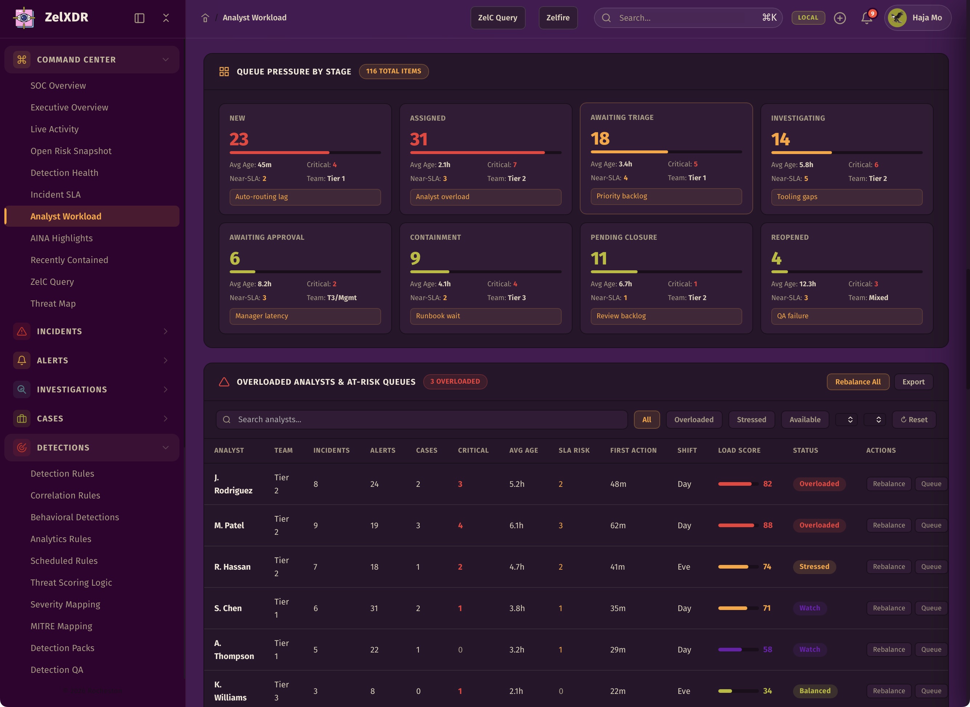The width and height of the screenshot is (970, 707).
Task: Toggle the sidebar panel layout icon
Action: pos(139,18)
